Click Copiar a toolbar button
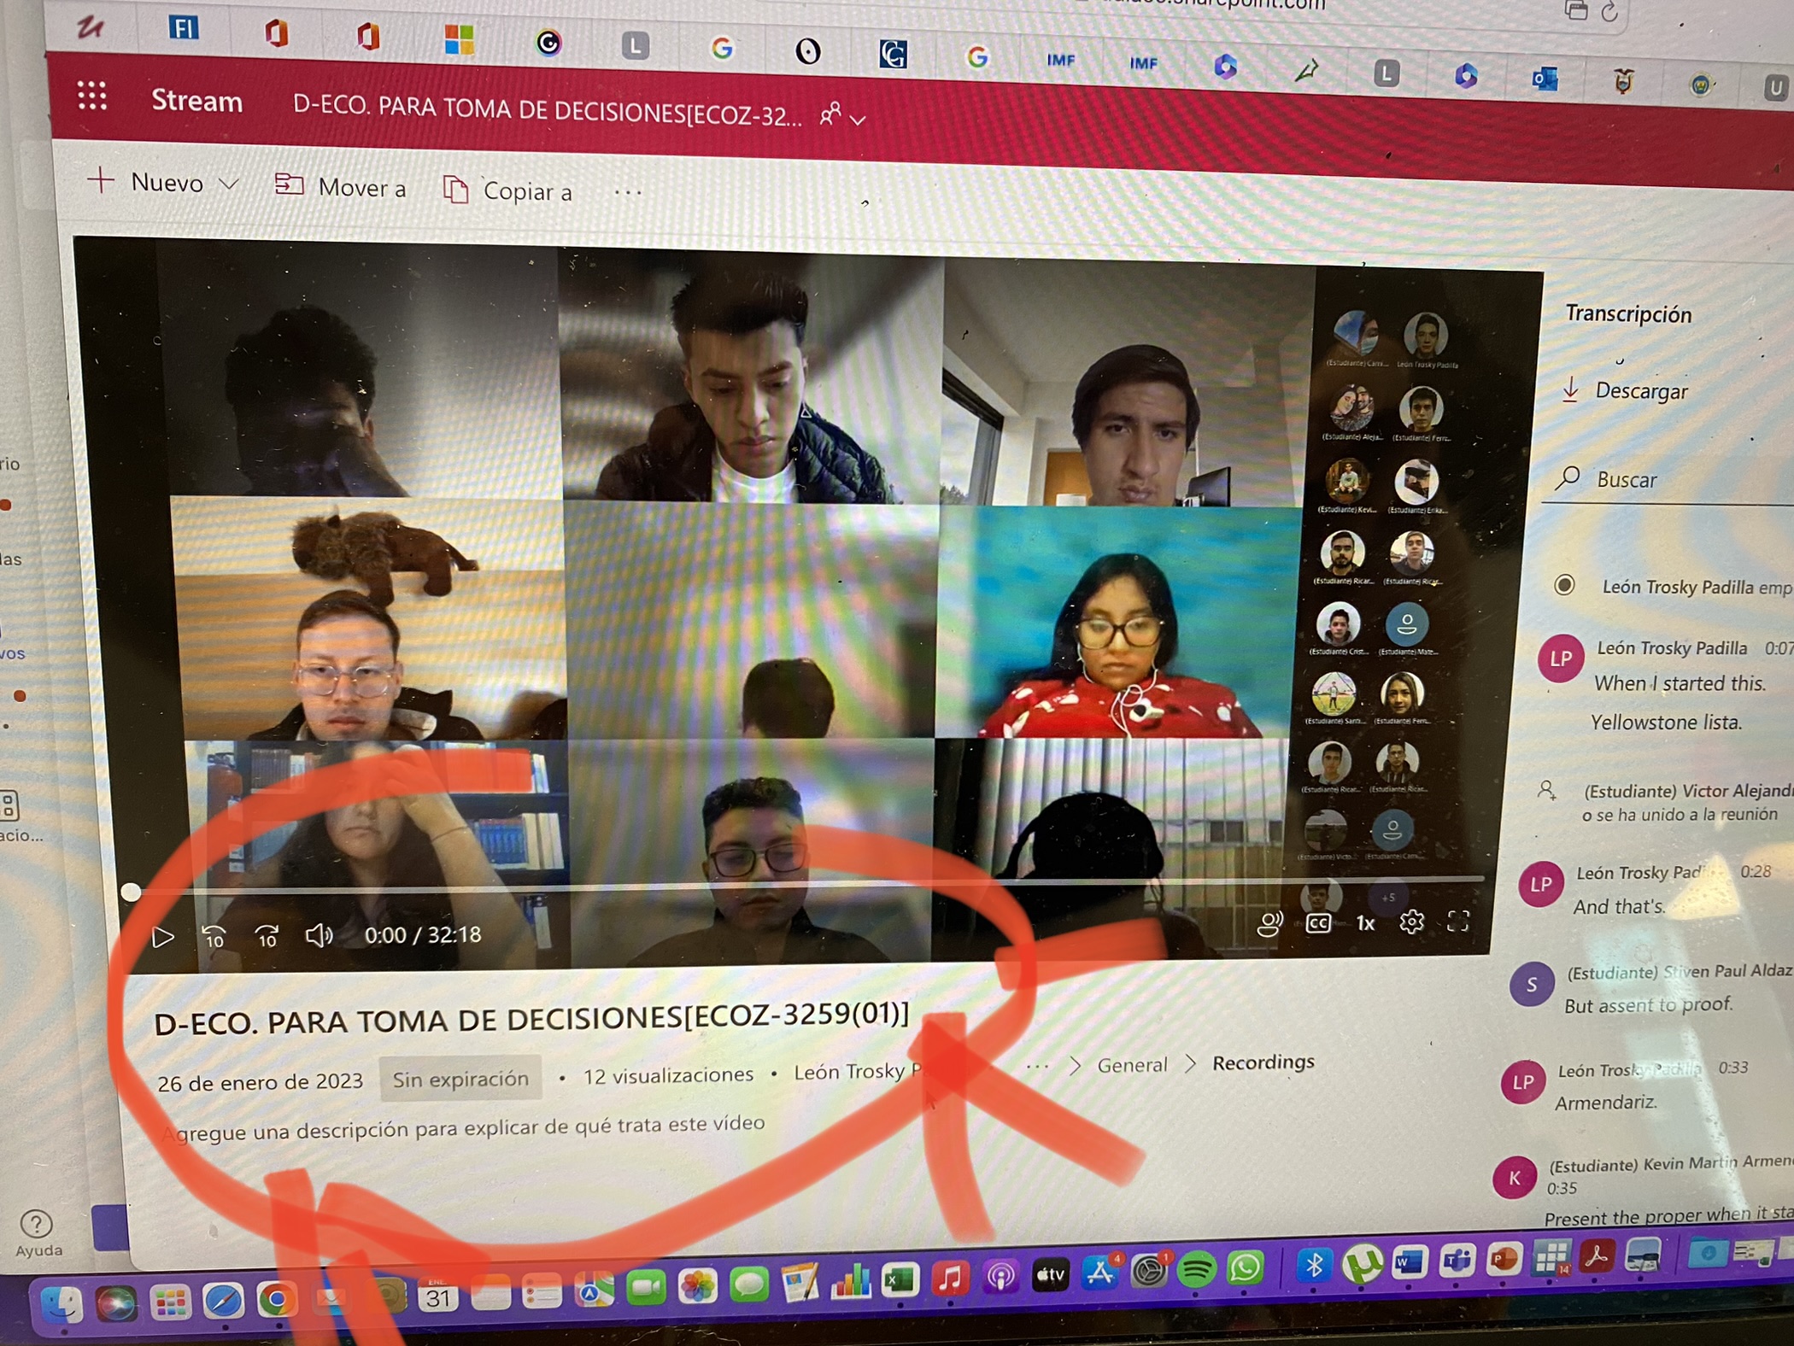This screenshot has width=1794, height=1346. tap(507, 191)
